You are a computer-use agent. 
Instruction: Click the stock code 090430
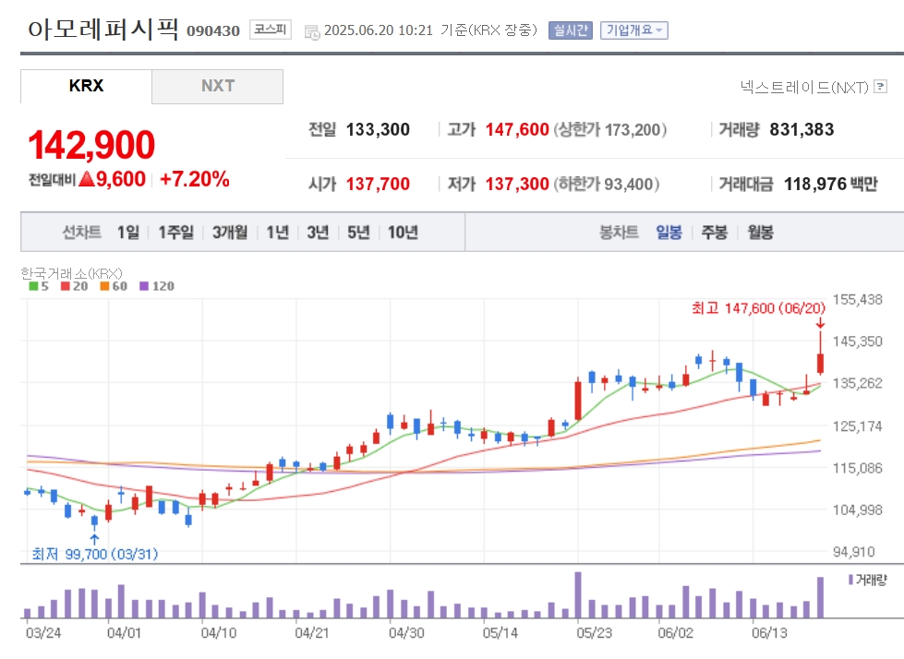[x=213, y=31]
